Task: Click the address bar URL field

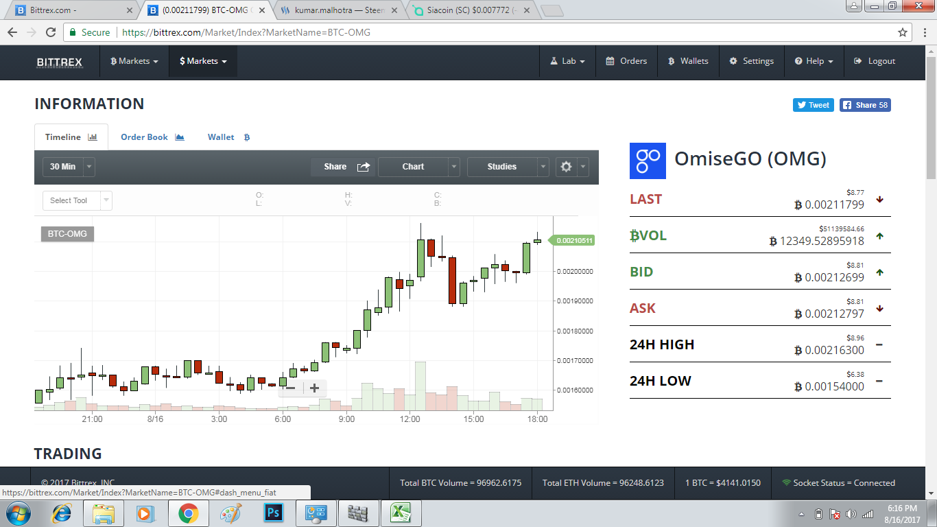Action: tap(487, 32)
